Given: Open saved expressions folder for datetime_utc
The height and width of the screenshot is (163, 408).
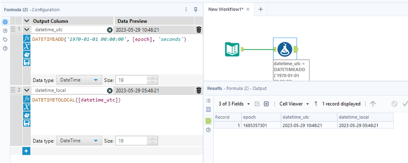Looking at the screenshot, I should click(x=27, y=54).
